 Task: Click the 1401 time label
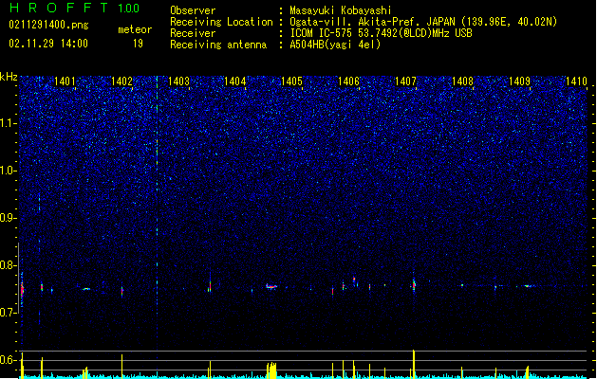point(65,81)
